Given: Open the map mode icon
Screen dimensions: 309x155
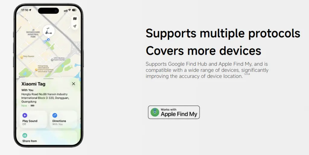Looking at the screenshot, I should click(75, 19).
